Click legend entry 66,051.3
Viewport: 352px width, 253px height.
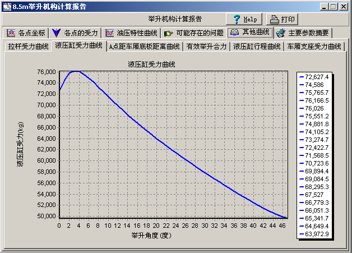[314, 211]
